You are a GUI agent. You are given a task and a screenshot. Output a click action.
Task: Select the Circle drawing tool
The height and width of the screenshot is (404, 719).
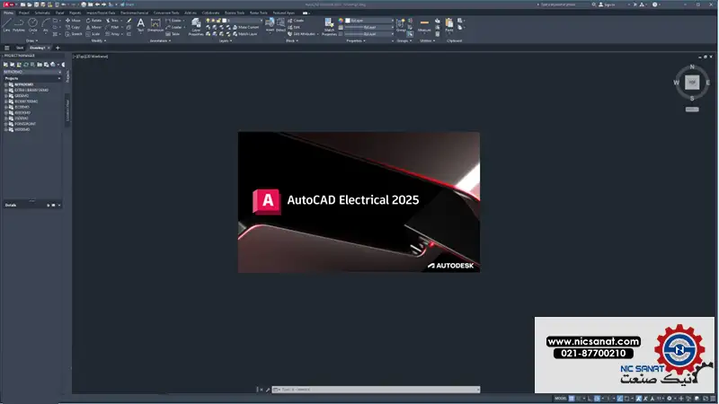pos(32,25)
